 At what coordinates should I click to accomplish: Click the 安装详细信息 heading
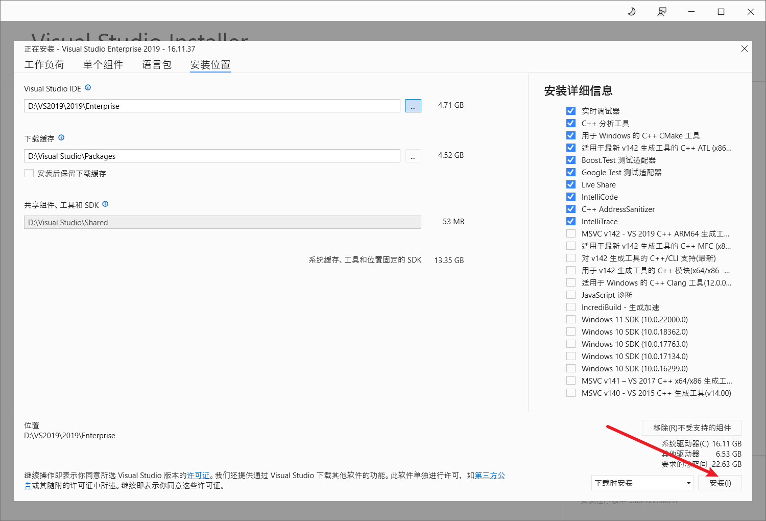coord(578,91)
